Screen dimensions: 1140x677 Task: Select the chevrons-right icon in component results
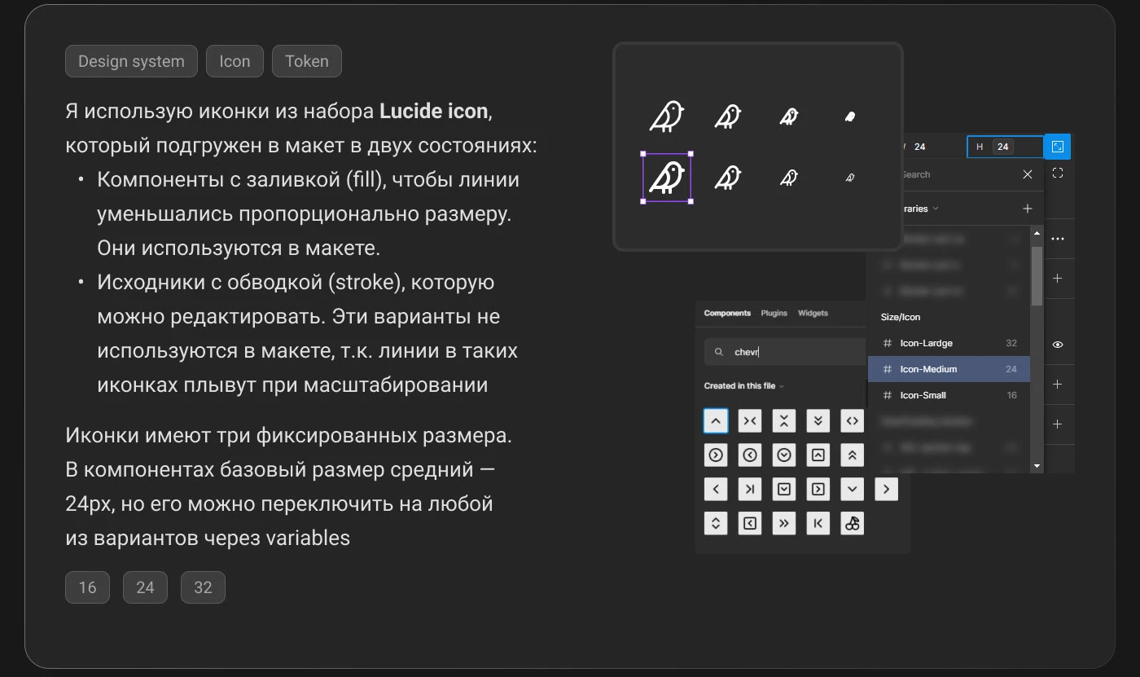pos(784,523)
